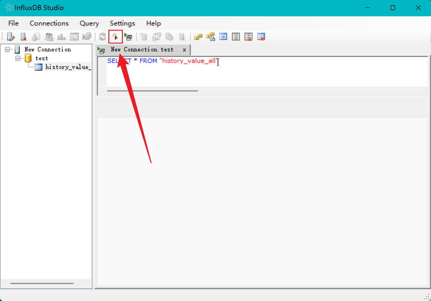The height and width of the screenshot is (301, 431).
Task: Click the delete connection icon with red X
Action: [x=24, y=37]
